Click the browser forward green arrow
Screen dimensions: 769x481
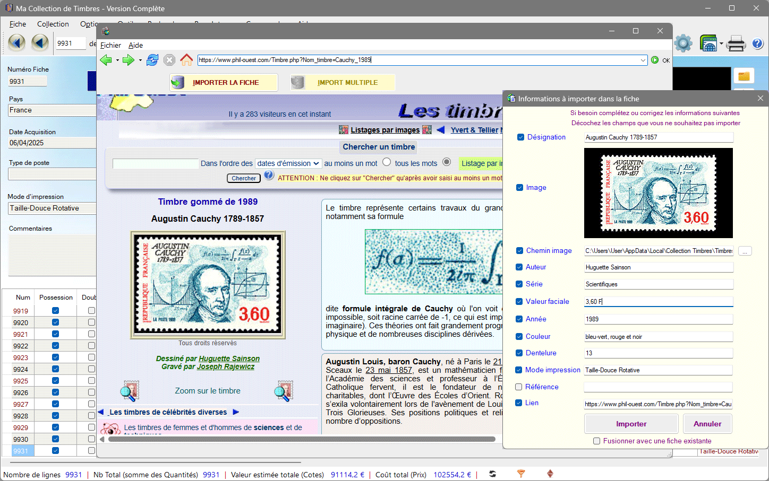point(128,60)
